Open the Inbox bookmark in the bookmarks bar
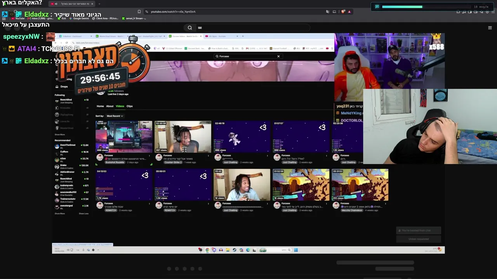The width and height of the screenshot is (497, 279). [x=41, y=18]
